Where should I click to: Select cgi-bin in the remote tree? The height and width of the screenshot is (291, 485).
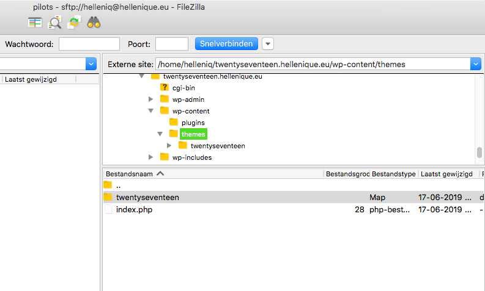click(183, 88)
